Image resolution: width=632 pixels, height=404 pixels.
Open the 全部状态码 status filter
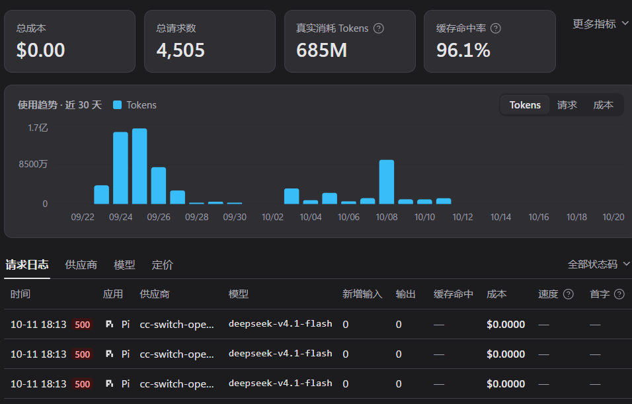click(x=598, y=264)
